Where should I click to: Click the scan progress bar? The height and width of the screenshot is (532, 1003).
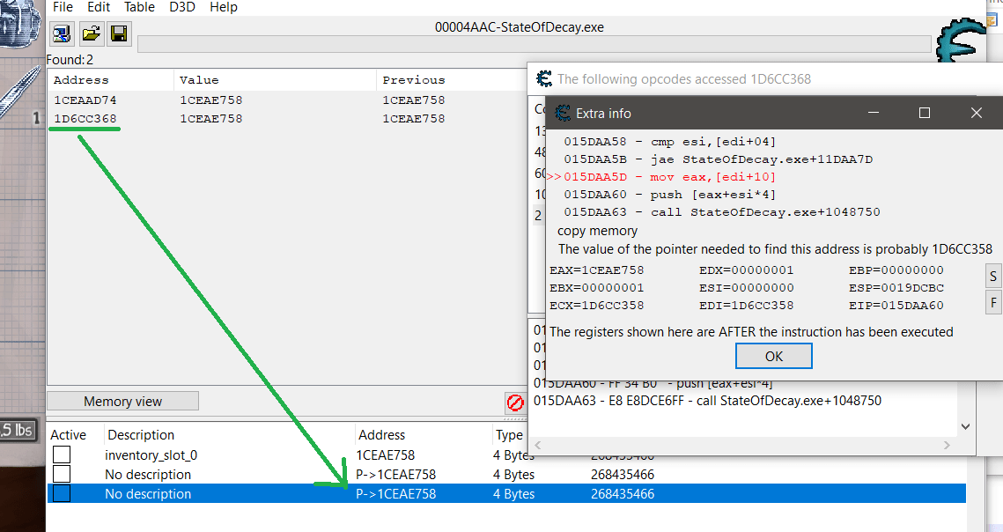[535, 44]
